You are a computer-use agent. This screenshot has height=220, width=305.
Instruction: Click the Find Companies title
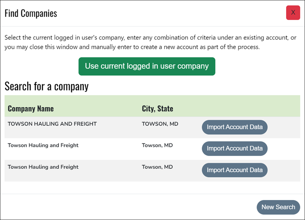31,13
